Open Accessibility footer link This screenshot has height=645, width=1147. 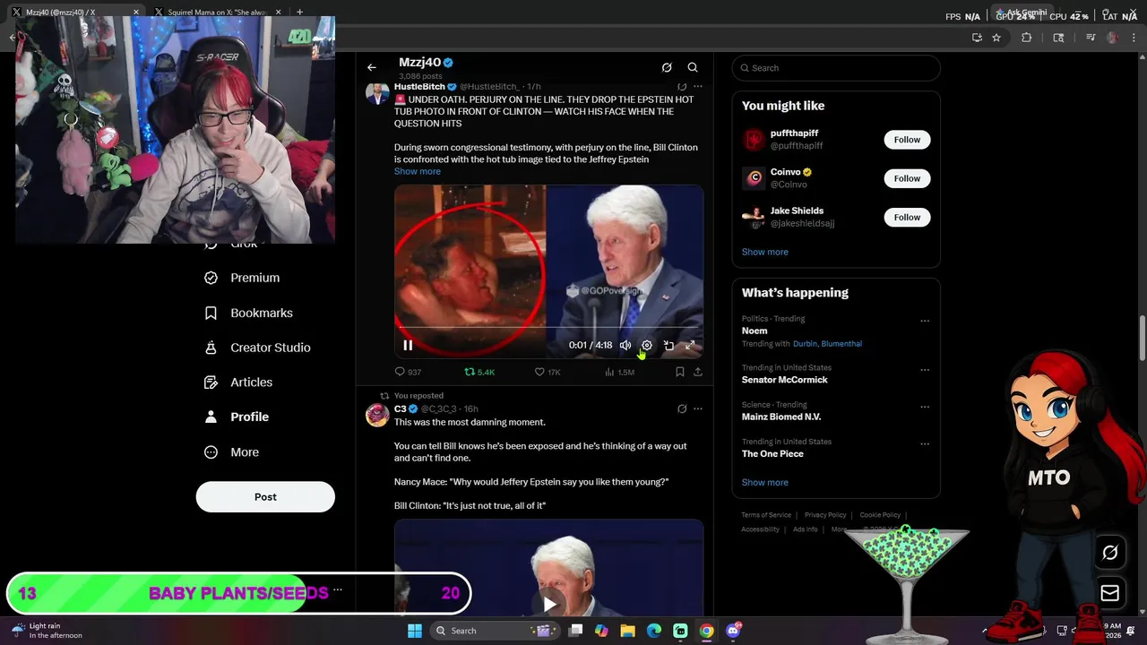760,529
